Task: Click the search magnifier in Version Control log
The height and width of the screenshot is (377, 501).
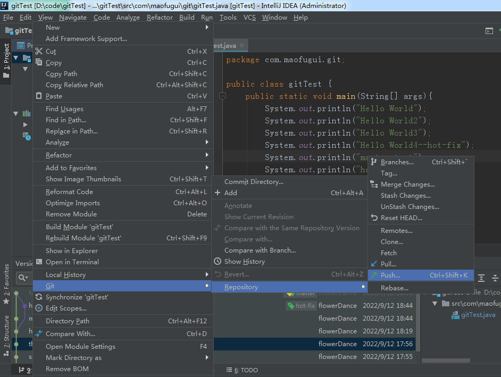Action: (x=23, y=278)
